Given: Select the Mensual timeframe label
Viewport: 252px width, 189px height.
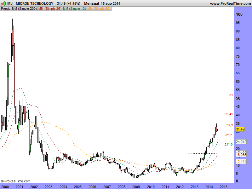Looking at the screenshot, I should coord(91,3).
